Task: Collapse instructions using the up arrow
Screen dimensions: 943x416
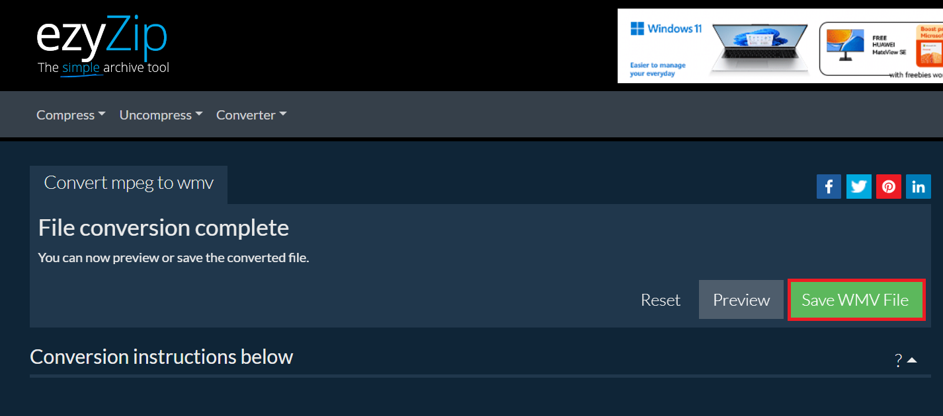Action: click(x=913, y=361)
